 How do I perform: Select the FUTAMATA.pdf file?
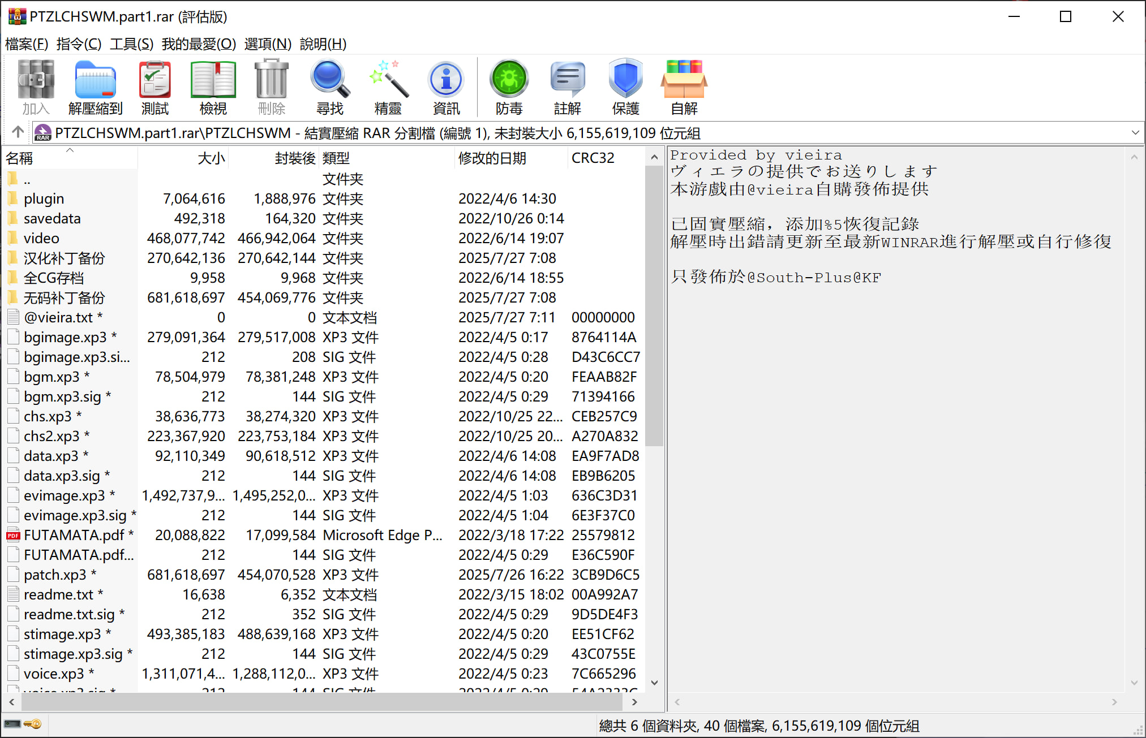tap(74, 535)
